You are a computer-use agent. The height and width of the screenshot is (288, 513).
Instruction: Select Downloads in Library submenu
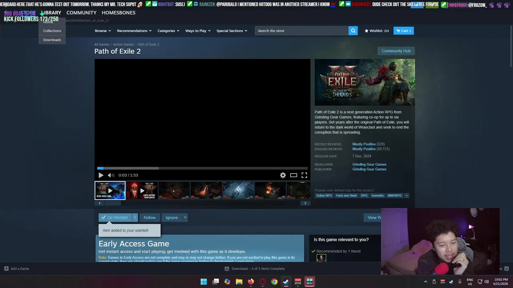point(52,40)
